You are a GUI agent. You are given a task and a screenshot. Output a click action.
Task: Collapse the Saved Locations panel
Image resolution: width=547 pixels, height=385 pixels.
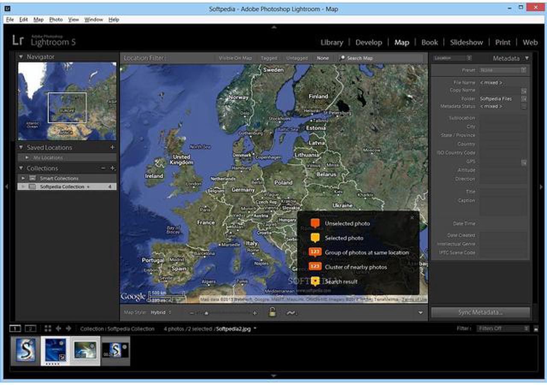(21, 147)
